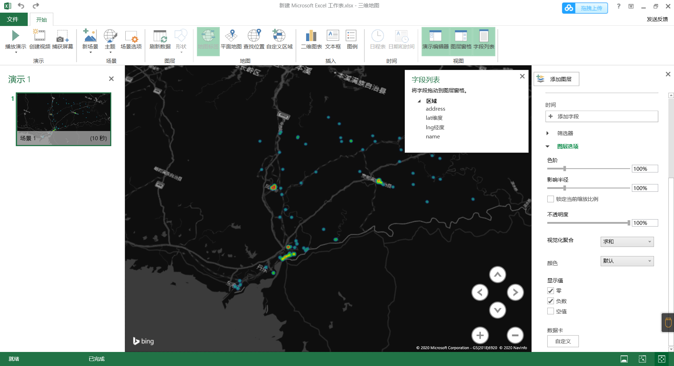Viewport: 674px width, 366px height.
Task: Open 主题 dropdown arrow
Action: (110, 53)
